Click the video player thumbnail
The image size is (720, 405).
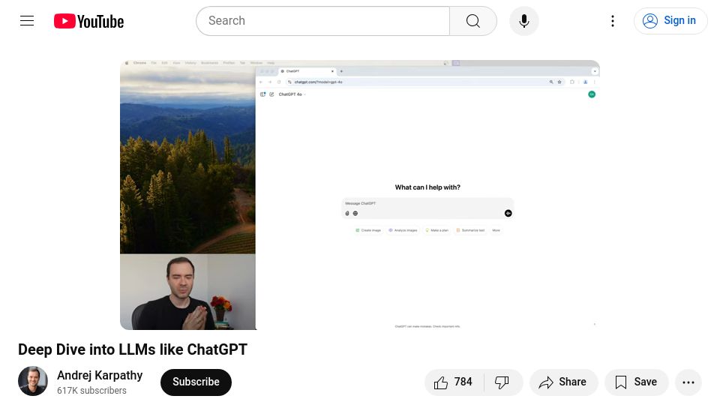(x=359, y=195)
